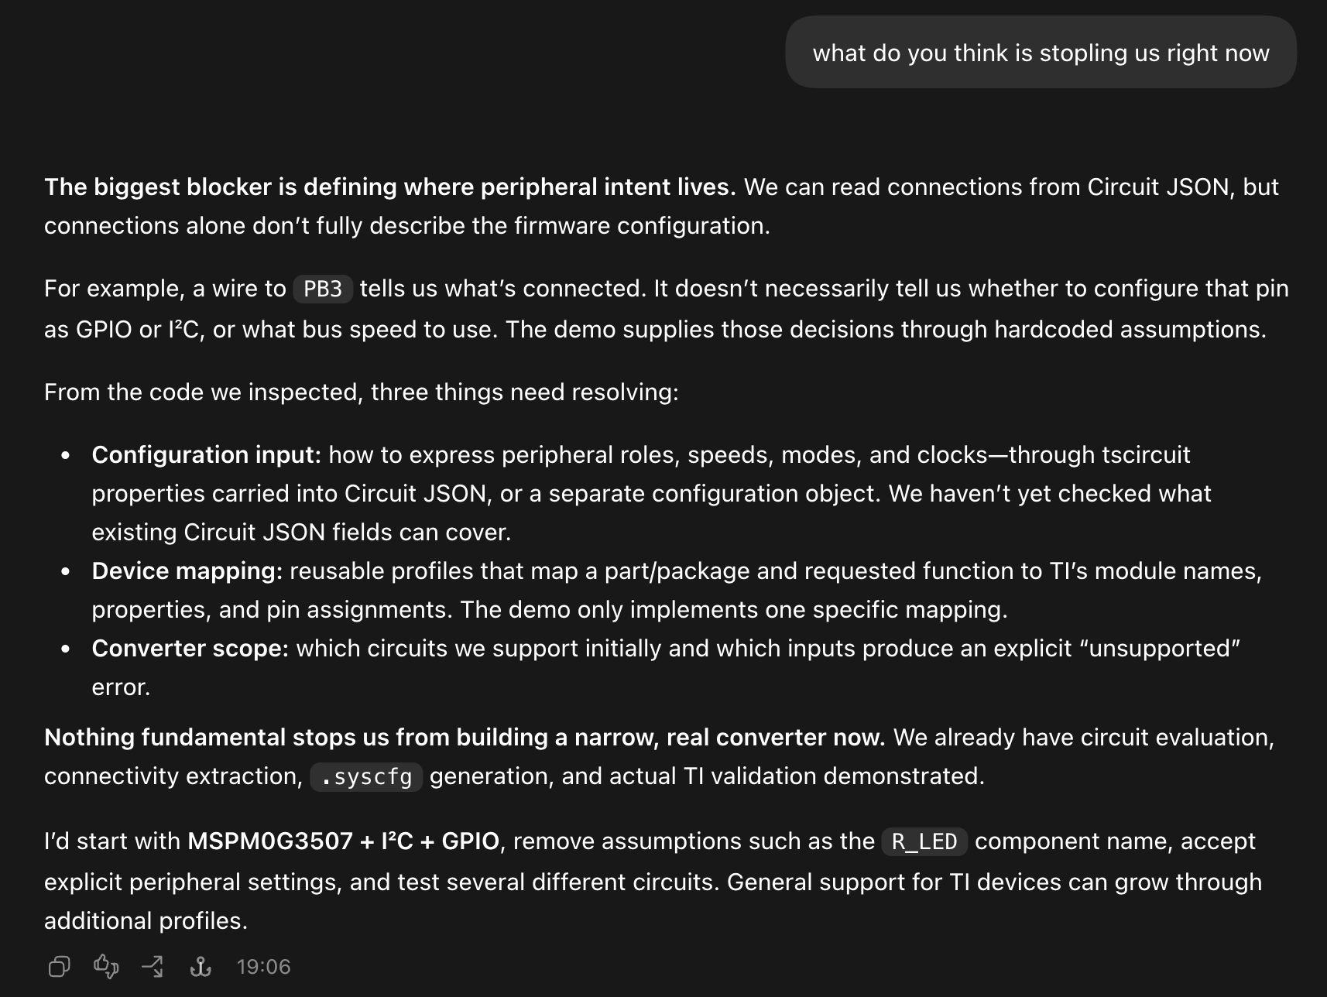Screen dimensions: 1327x997
Task: Click the 19:06 timestamp
Action: 263,967
